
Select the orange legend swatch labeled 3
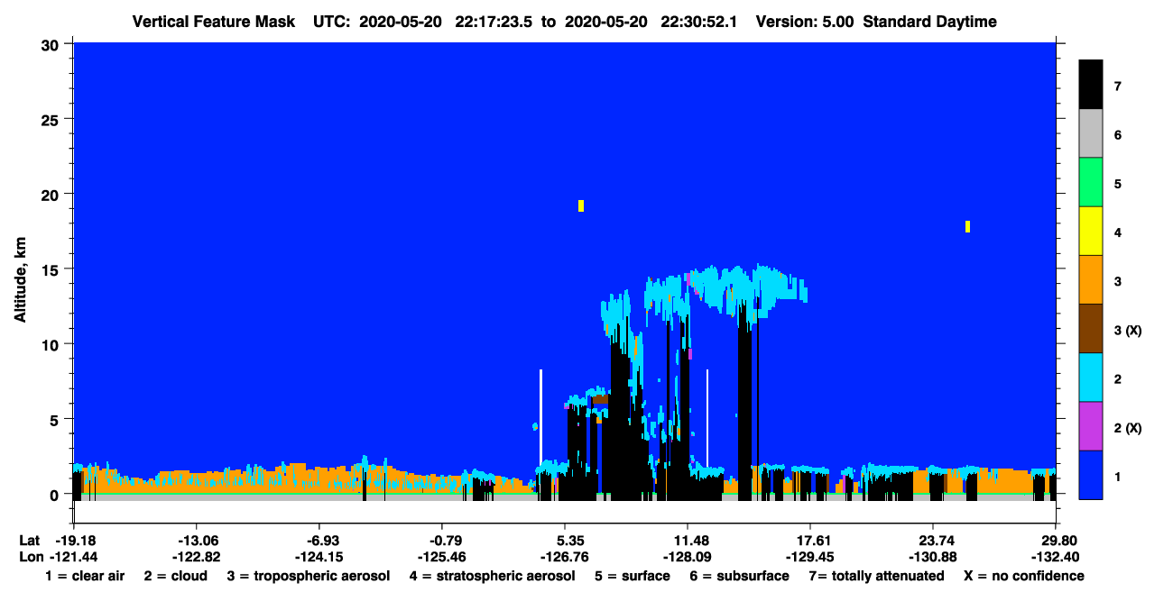point(1091,280)
